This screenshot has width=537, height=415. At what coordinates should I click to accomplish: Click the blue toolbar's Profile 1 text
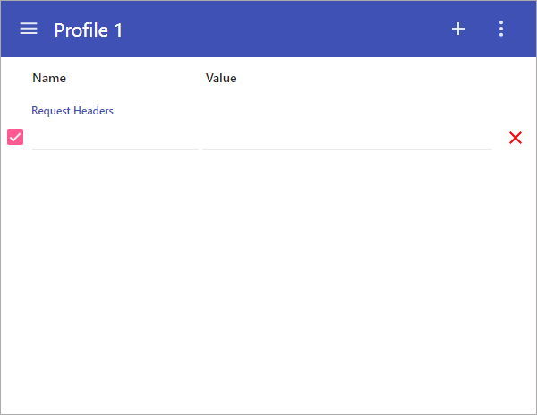[x=89, y=30]
